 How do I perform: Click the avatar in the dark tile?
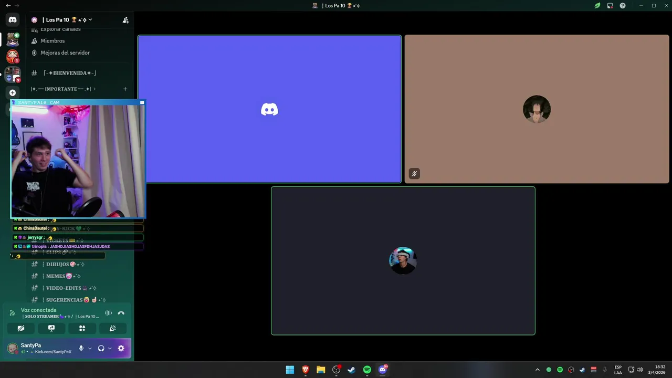click(x=403, y=260)
